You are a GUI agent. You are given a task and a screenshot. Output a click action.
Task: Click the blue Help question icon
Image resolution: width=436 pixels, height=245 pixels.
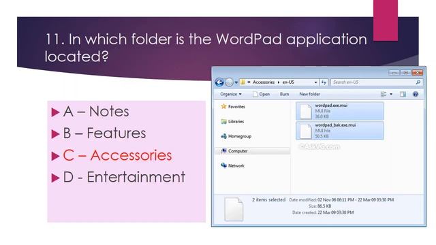click(x=416, y=94)
